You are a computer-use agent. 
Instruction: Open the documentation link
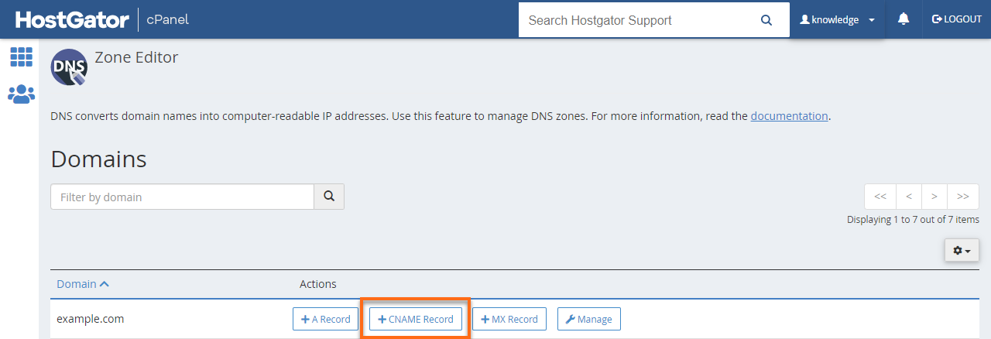(789, 116)
